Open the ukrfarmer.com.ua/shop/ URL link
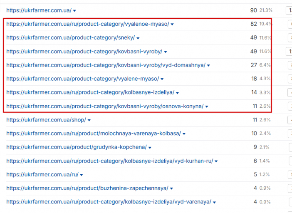The height and width of the screenshot is (213, 292). 46,120
